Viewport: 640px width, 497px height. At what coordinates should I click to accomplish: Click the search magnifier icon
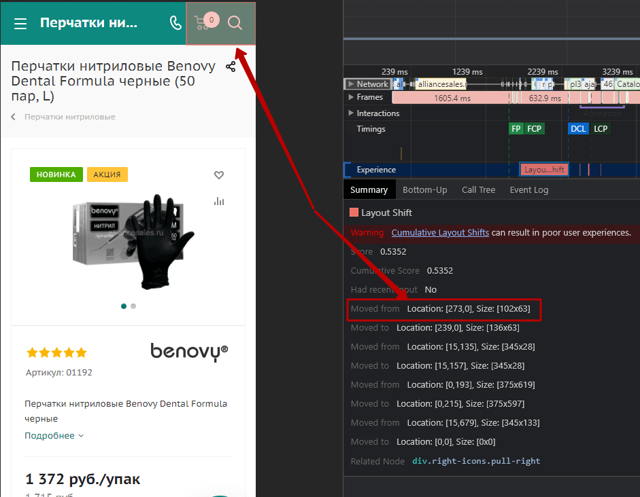pos(235,23)
